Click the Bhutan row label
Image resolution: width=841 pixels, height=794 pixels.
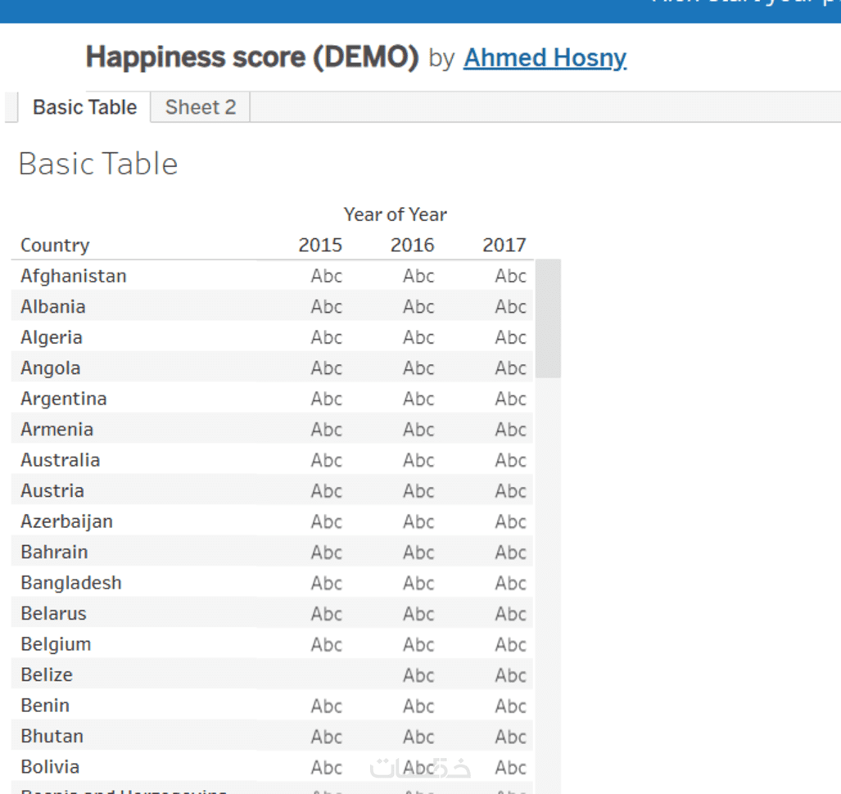52,737
